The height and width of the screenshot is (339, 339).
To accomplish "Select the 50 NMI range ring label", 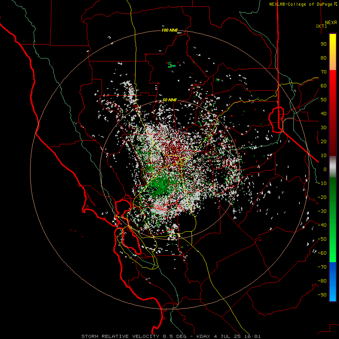I will coord(169,100).
